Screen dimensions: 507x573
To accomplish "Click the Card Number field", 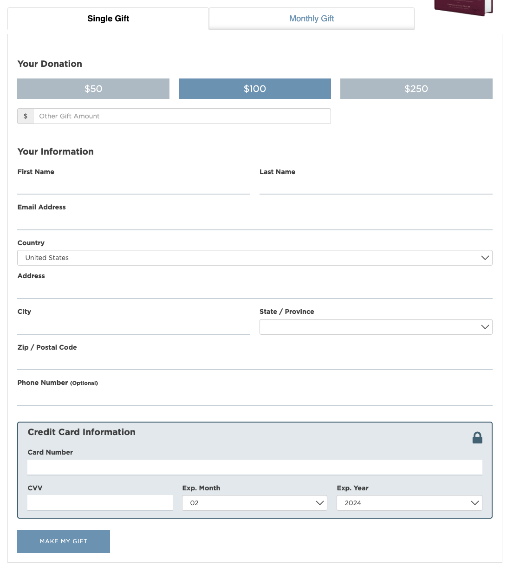I will point(254,467).
